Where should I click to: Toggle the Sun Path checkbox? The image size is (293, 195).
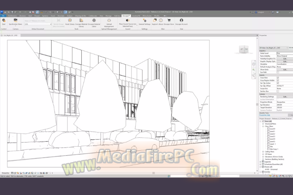(278, 72)
